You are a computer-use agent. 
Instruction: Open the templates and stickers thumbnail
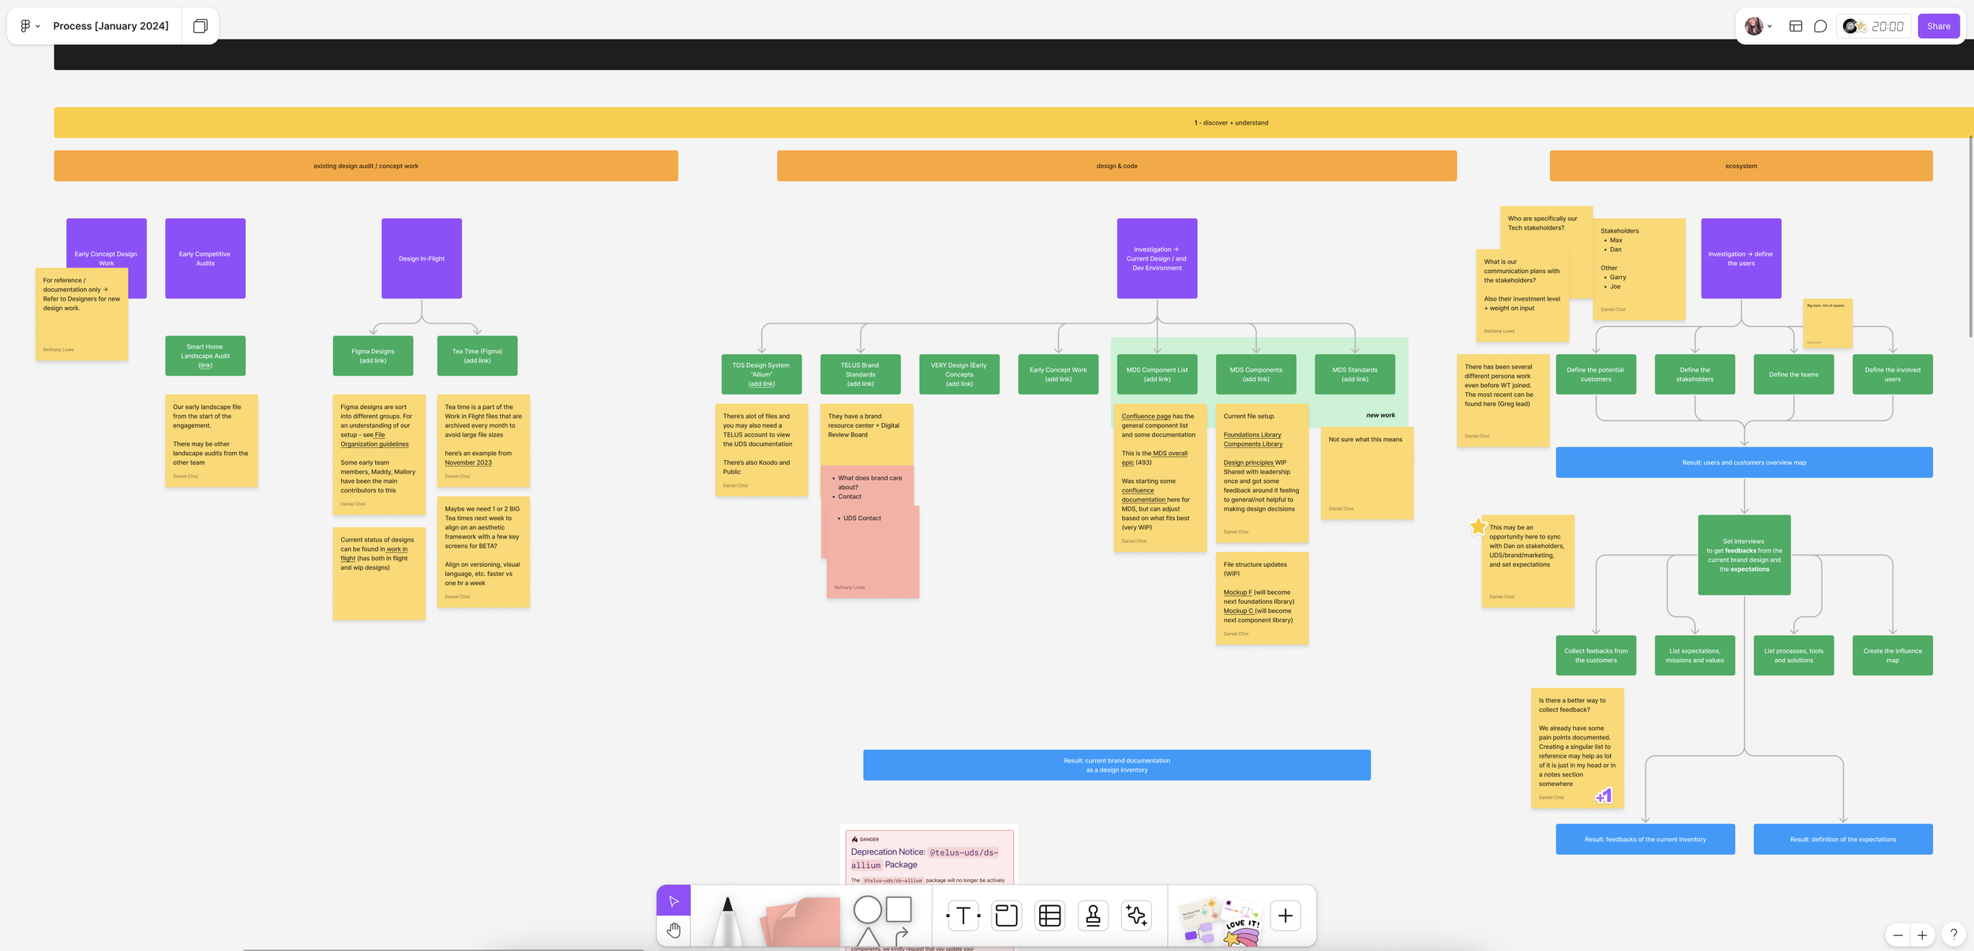[x=1219, y=921]
